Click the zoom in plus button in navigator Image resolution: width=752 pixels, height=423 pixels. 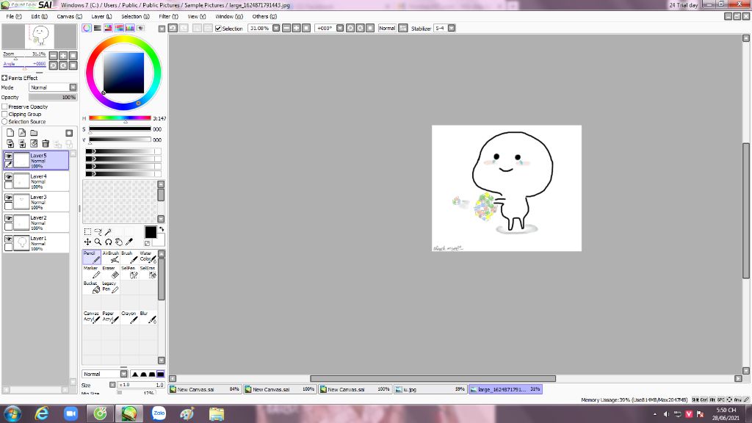pos(63,56)
